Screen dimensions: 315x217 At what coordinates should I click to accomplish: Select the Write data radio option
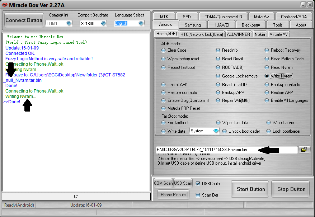tap(163, 131)
